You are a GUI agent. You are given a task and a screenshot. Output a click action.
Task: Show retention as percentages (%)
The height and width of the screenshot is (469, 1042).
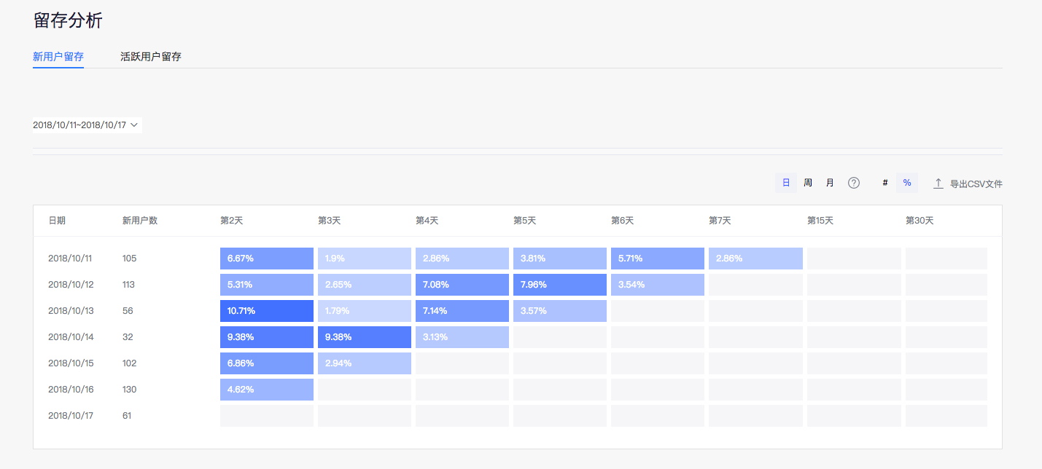click(907, 184)
